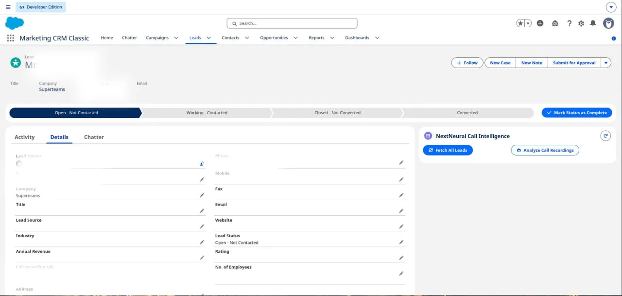
Task: Open the Campaigns tab
Action: pyautogui.click(x=157, y=38)
